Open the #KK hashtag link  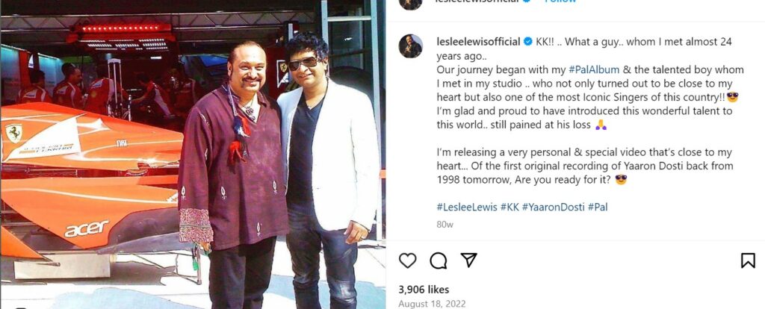[x=510, y=207]
